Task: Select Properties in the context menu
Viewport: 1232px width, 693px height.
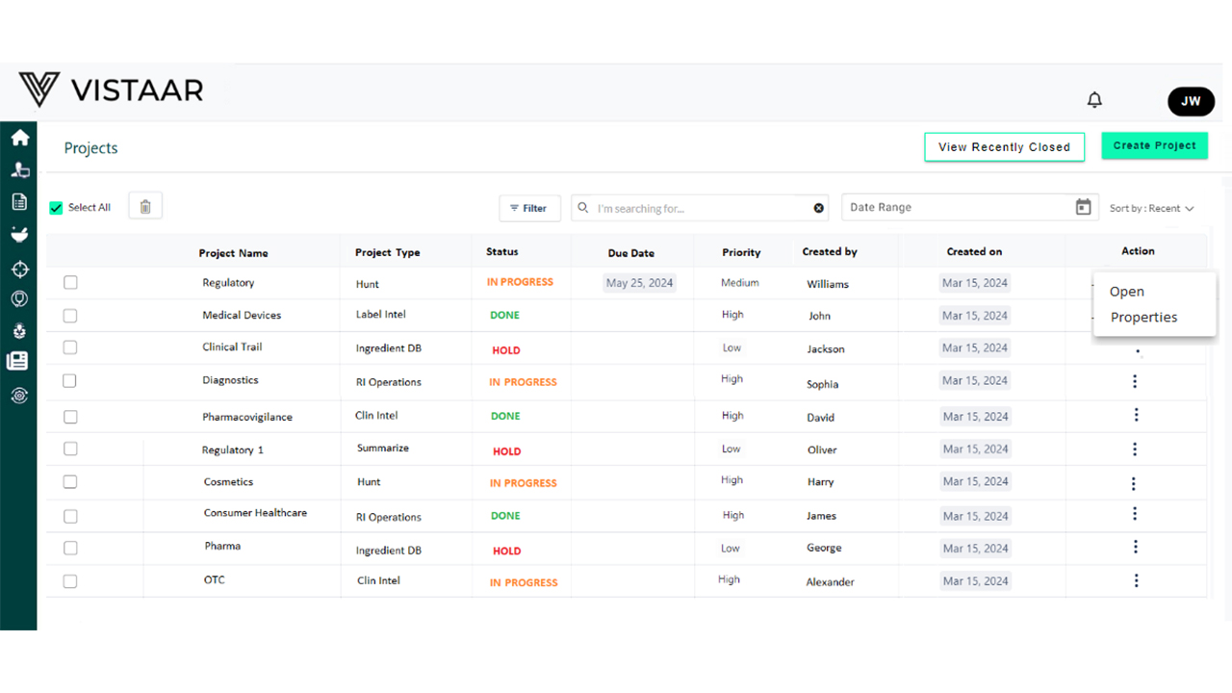Action: (x=1143, y=318)
